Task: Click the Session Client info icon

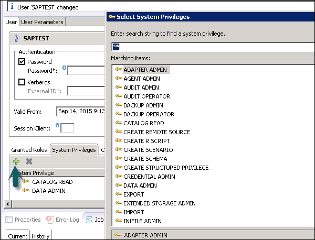Action: click(x=57, y=126)
